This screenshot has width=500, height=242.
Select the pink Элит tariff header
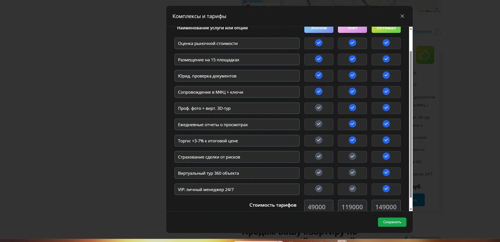(352, 29)
